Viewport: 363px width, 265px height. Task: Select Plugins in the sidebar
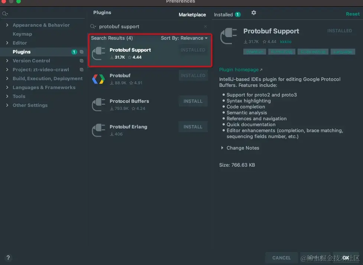coord(43,52)
